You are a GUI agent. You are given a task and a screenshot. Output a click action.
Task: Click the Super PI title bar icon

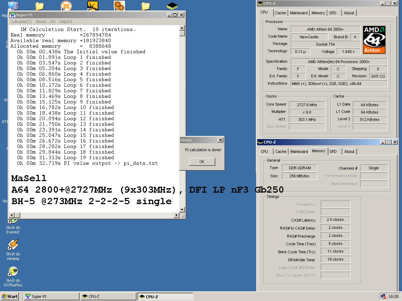(12, 15)
